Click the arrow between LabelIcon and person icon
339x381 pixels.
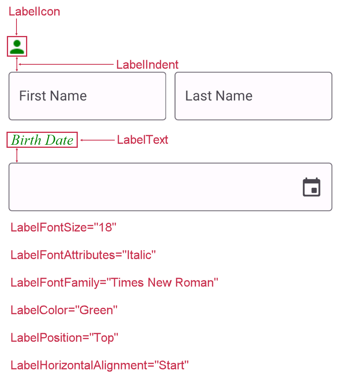(x=16, y=27)
